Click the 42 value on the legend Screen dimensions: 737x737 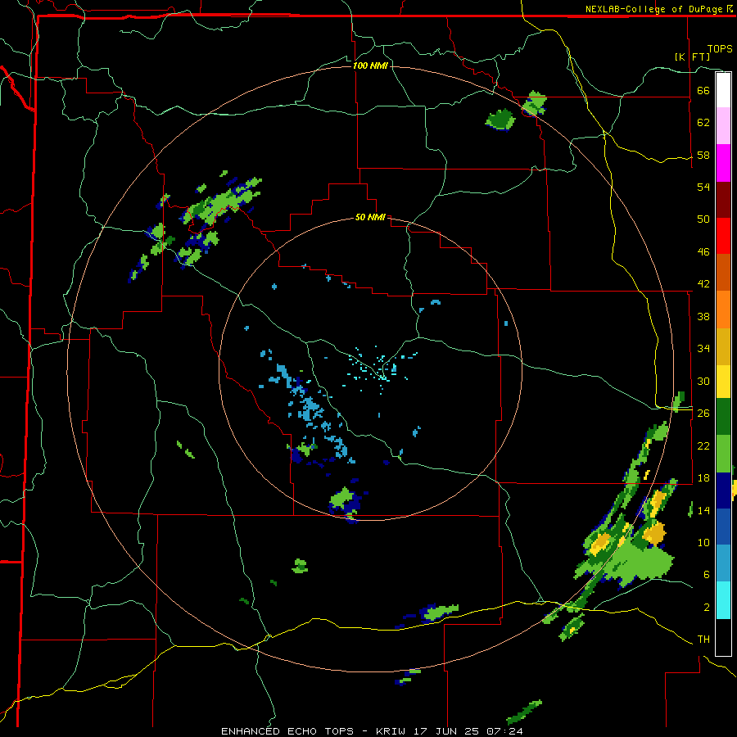point(703,284)
